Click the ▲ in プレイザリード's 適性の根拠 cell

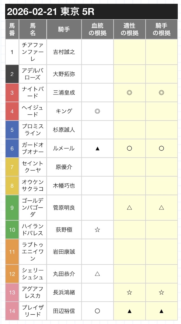click(129, 311)
